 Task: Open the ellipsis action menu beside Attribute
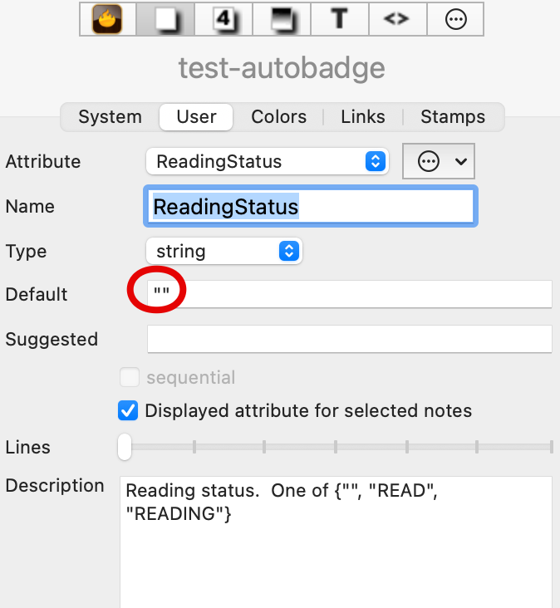pyautogui.click(x=438, y=162)
